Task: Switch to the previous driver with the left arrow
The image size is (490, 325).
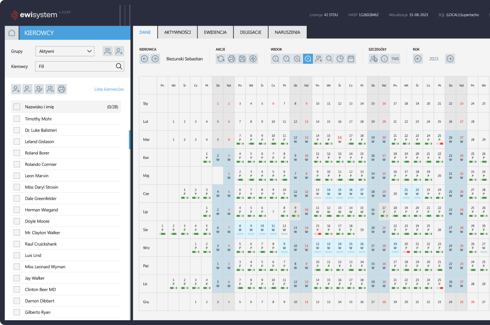Action: click(144, 59)
